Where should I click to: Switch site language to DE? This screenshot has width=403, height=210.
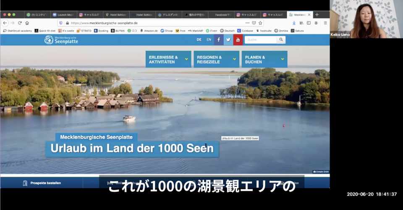click(199, 39)
